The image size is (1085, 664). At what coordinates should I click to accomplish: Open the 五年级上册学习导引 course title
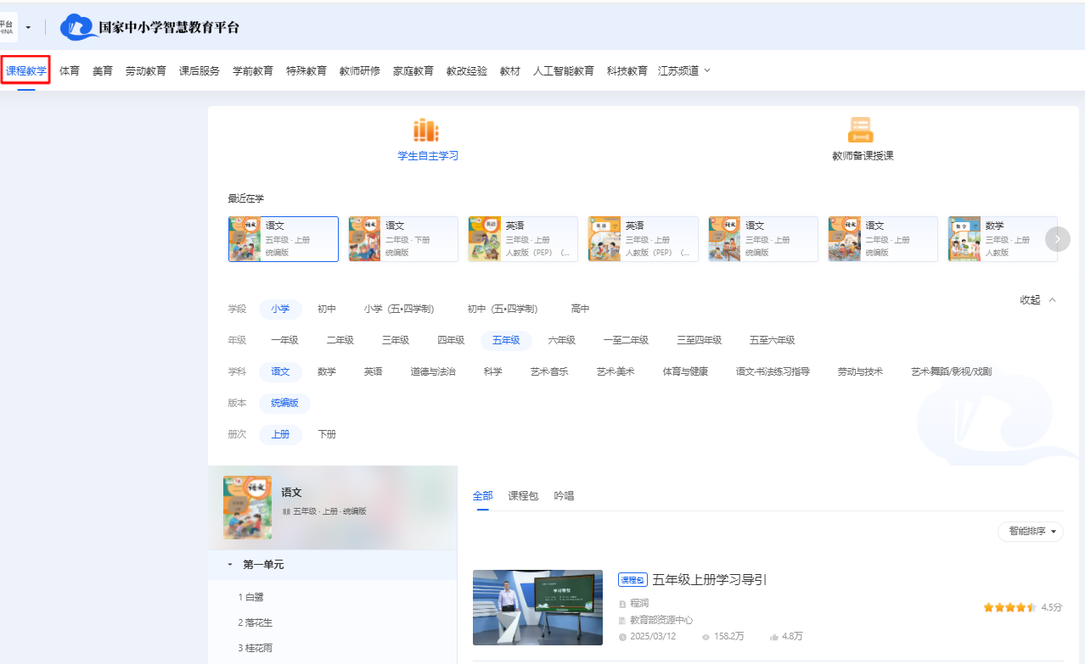tap(710, 580)
